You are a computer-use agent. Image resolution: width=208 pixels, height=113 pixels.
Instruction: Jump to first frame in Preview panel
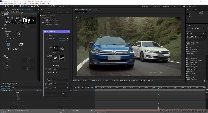[x=187, y=28]
